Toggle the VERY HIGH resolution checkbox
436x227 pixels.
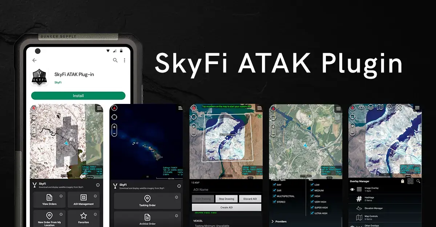point(312,202)
